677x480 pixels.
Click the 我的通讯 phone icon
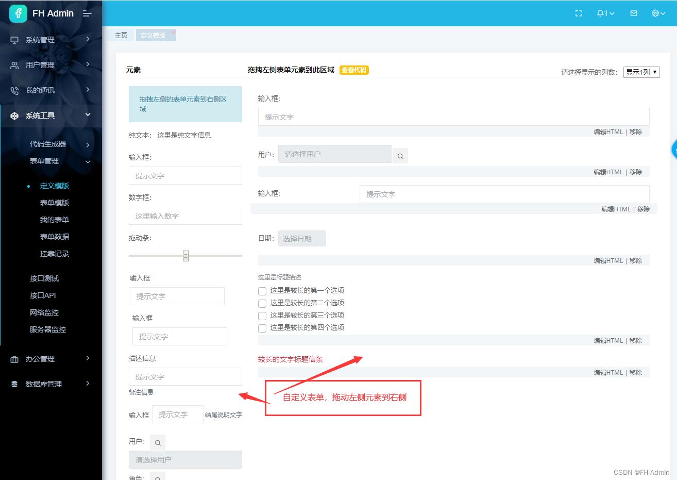[x=14, y=91]
